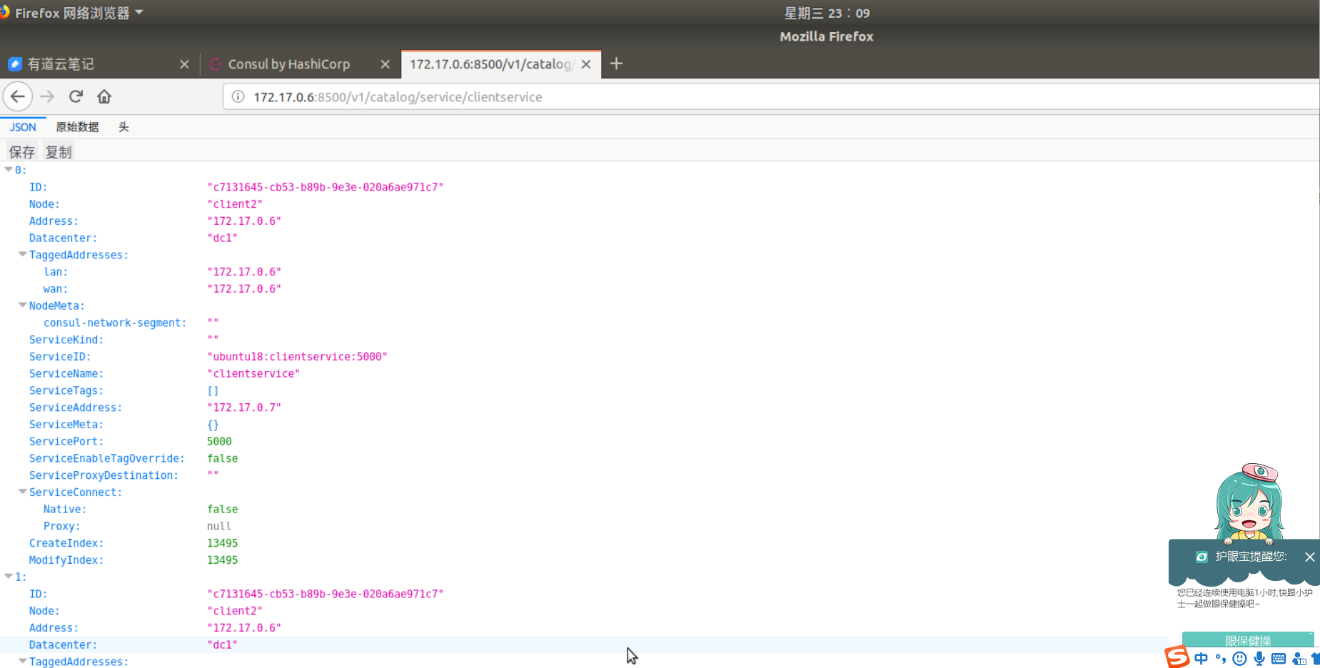
Task: Click the 保存 save button
Action: tap(22, 152)
